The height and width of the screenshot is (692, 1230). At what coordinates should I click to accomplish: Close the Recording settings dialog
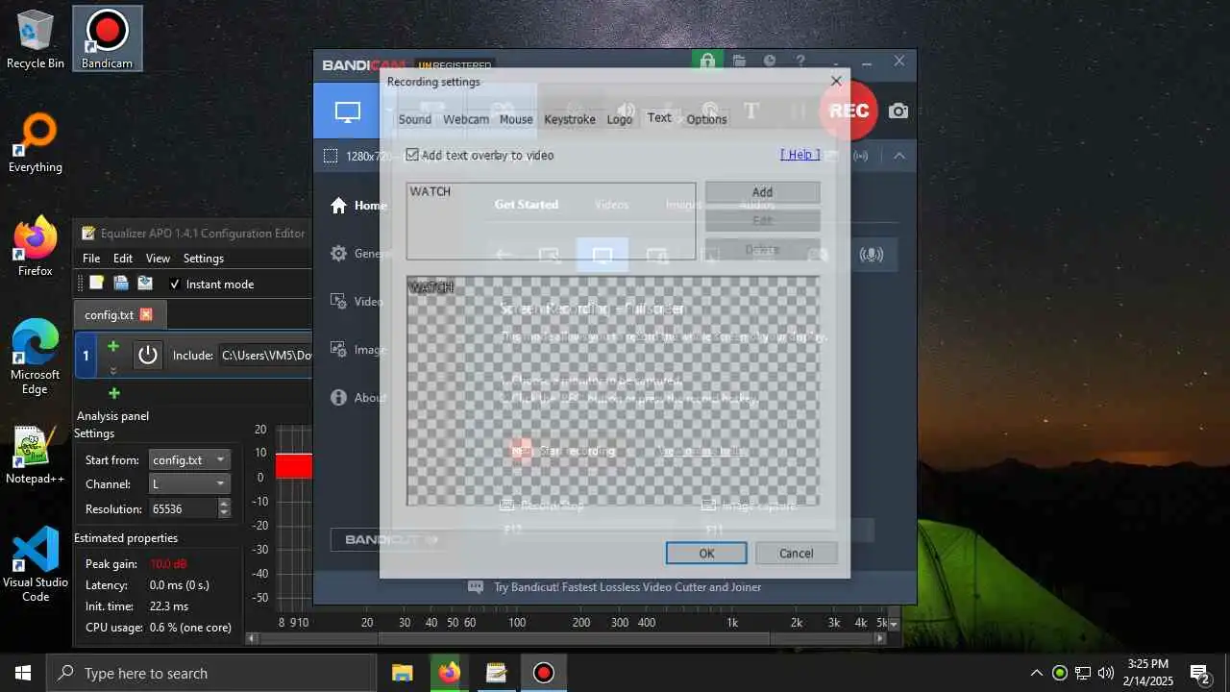click(836, 82)
